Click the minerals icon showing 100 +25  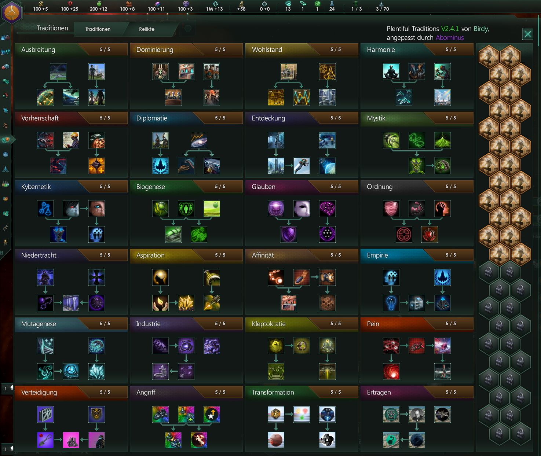[x=69, y=4]
